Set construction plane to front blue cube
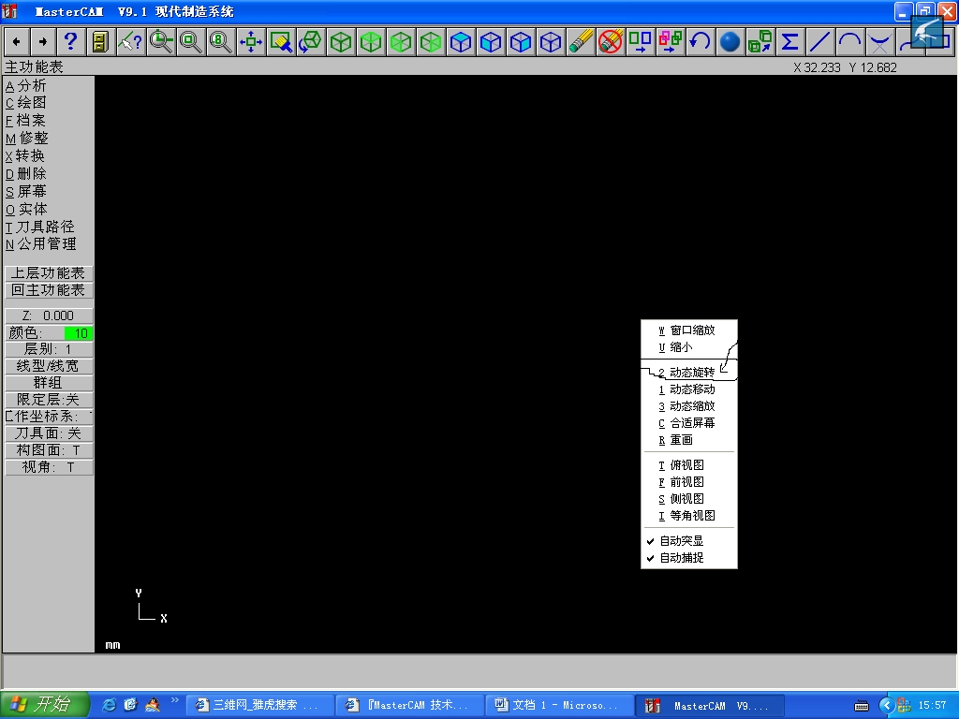This screenshot has width=959, height=719. point(491,42)
